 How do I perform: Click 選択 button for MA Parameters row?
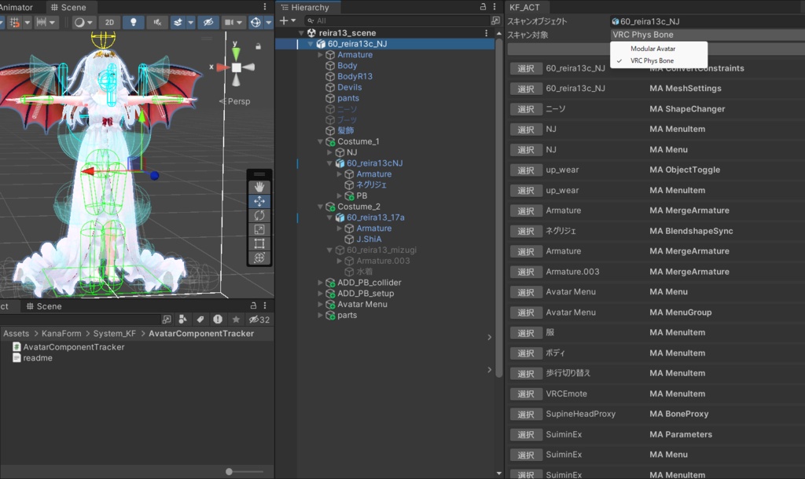[x=526, y=434]
